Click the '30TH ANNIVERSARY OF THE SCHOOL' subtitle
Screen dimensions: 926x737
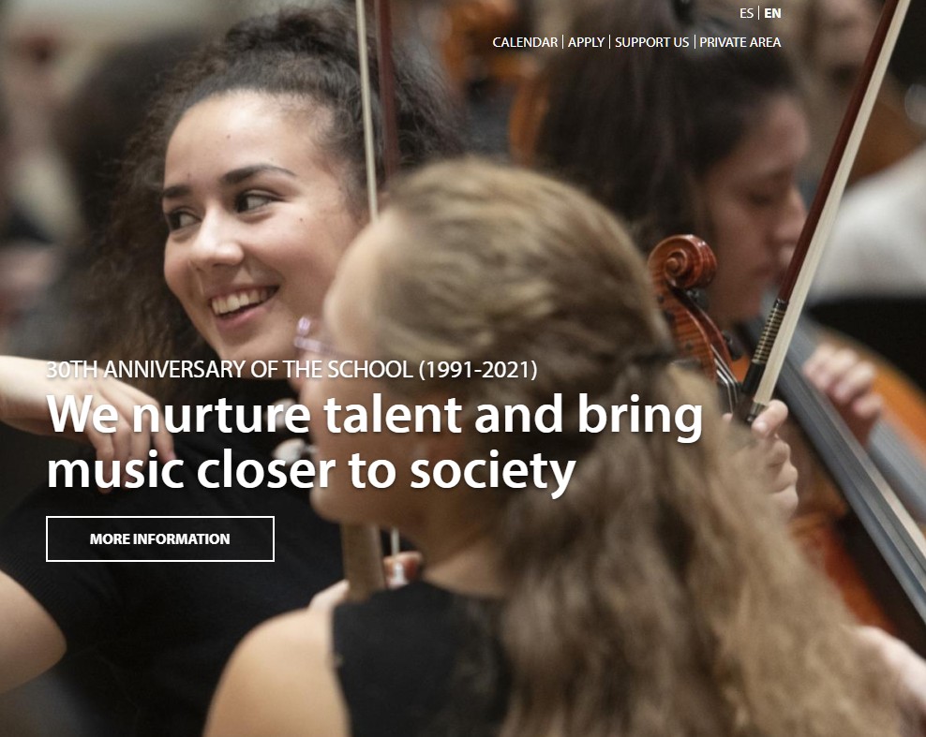click(x=229, y=369)
